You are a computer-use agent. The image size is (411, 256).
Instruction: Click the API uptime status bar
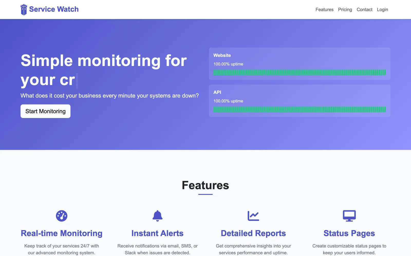click(300, 110)
